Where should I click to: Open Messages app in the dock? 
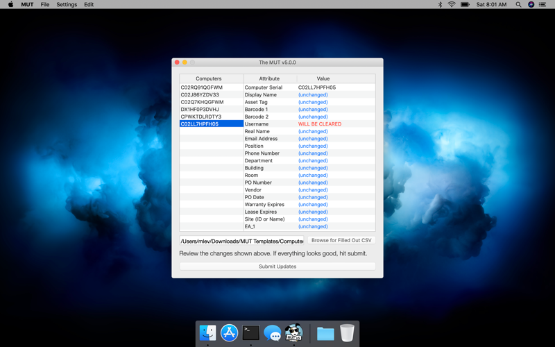(x=273, y=333)
